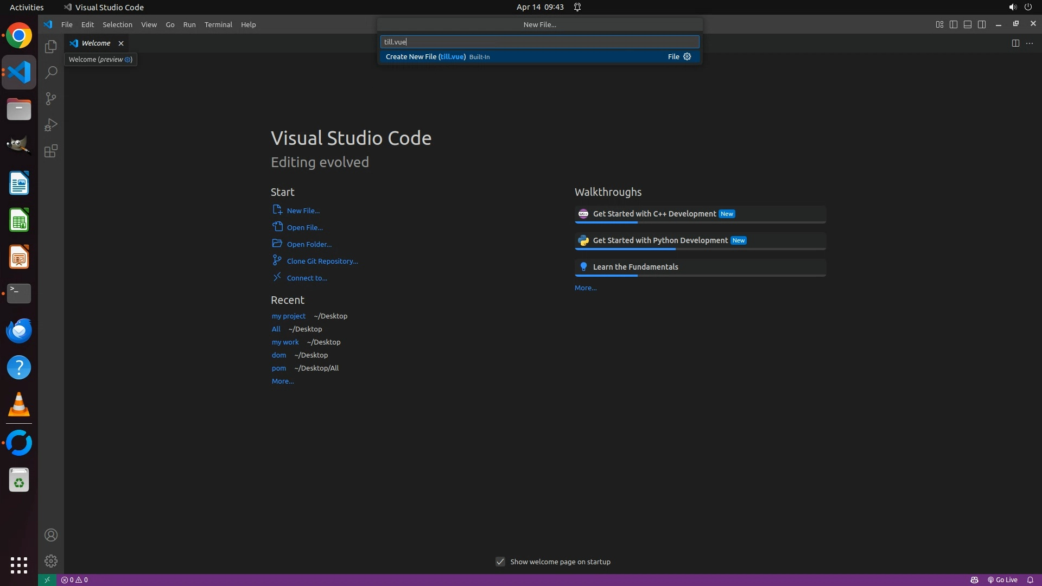The image size is (1042, 586).
Task: Open the Accounts icon in activity bar
Action: (51, 535)
